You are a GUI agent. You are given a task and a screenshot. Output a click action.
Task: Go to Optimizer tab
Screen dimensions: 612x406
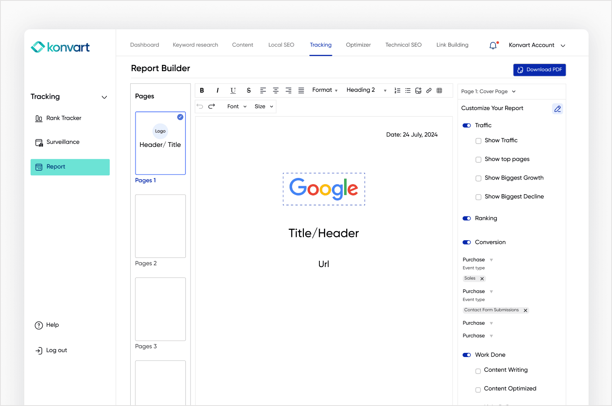pos(358,45)
